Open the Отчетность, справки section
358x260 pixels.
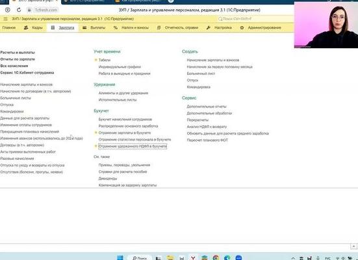pos(181,28)
